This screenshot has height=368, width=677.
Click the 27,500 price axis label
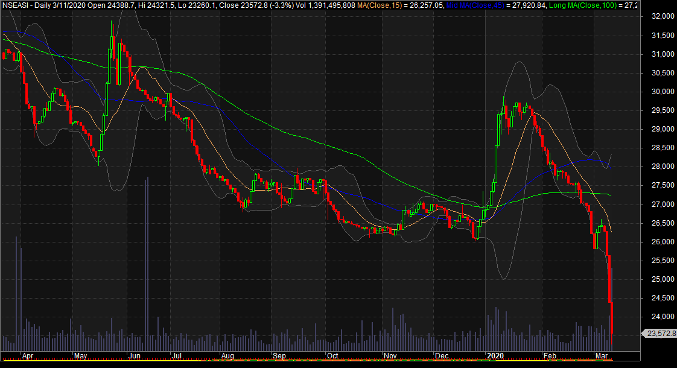(663, 185)
